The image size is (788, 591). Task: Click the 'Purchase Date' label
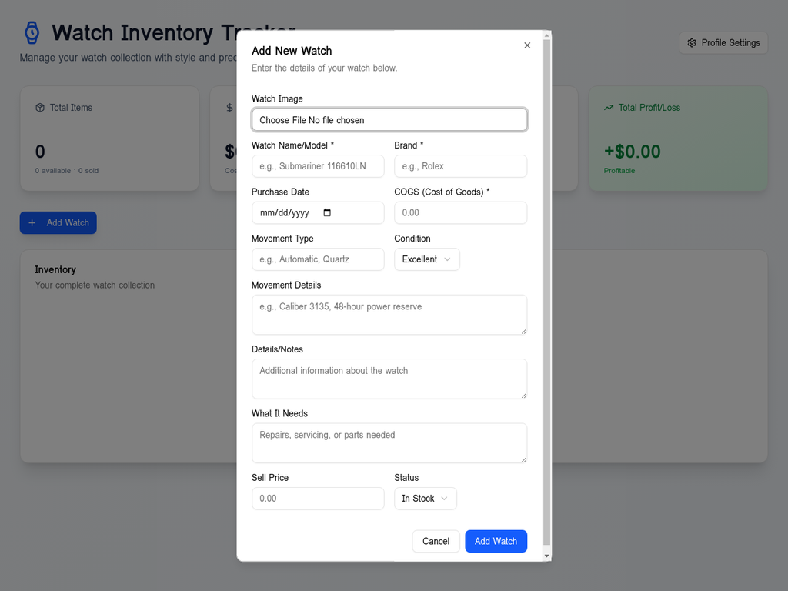click(x=280, y=192)
